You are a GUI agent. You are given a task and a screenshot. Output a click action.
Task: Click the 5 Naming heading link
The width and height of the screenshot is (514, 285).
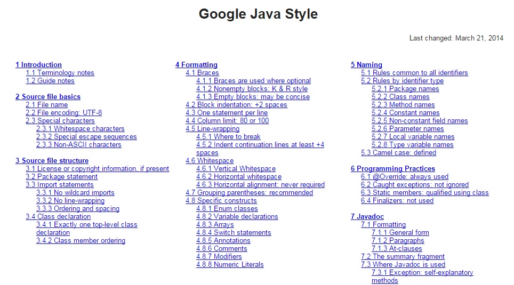point(366,65)
